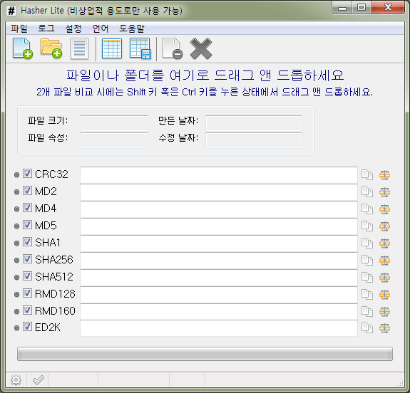Click the 만든 날짜 value field
The image size is (410, 393).
(x=254, y=123)
